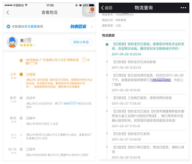Tap the orange location pin icon
This screenshot has width=192, height=164.
click(21, 60)
